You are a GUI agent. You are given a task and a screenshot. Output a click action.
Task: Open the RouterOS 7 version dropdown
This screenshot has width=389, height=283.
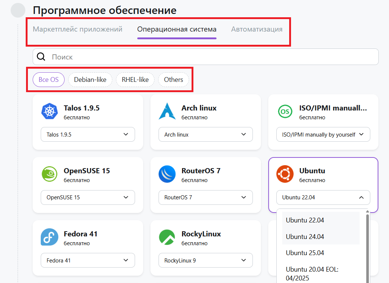(x=206, y=197)
